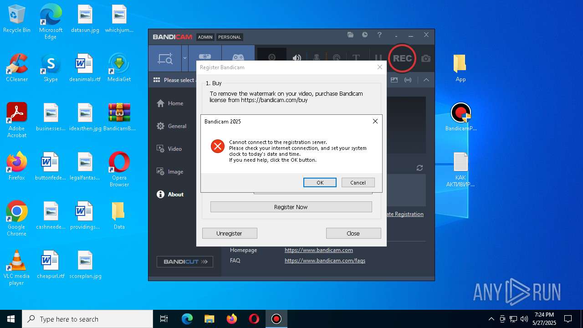The width and height of the screenshot is (583, 328).
Task: Select the deanimals.rtf desktop file
Action: pyautogui.click(x=85, y=68)
